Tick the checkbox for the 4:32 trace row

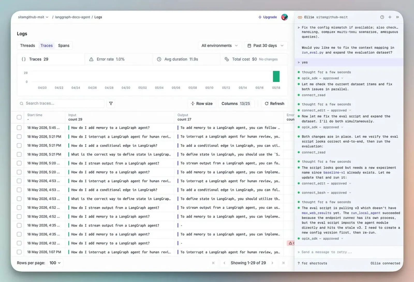tap(19, 243)
